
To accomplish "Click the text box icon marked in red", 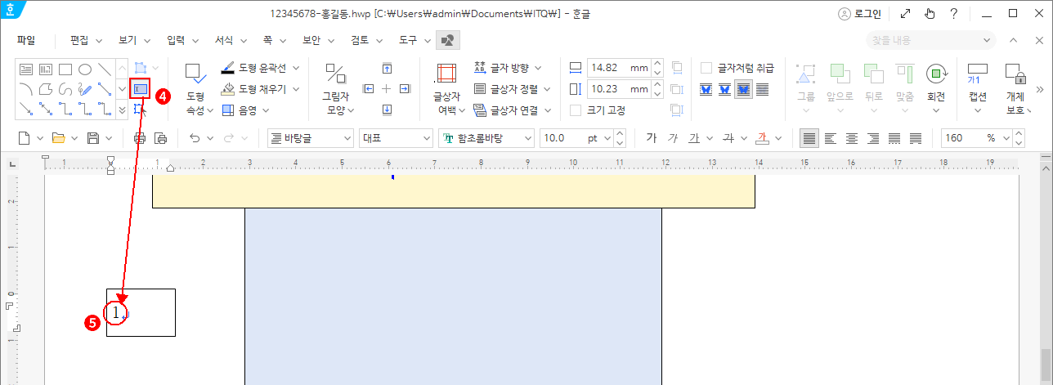I will (140, 88).
